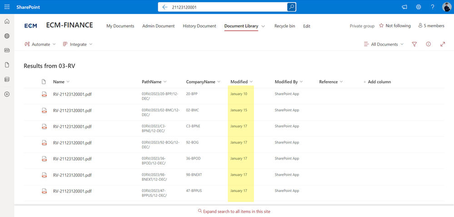Click SharePoint App in the 36-BPOD row
The image size is (454, 217).
click(x=287, y=159)
